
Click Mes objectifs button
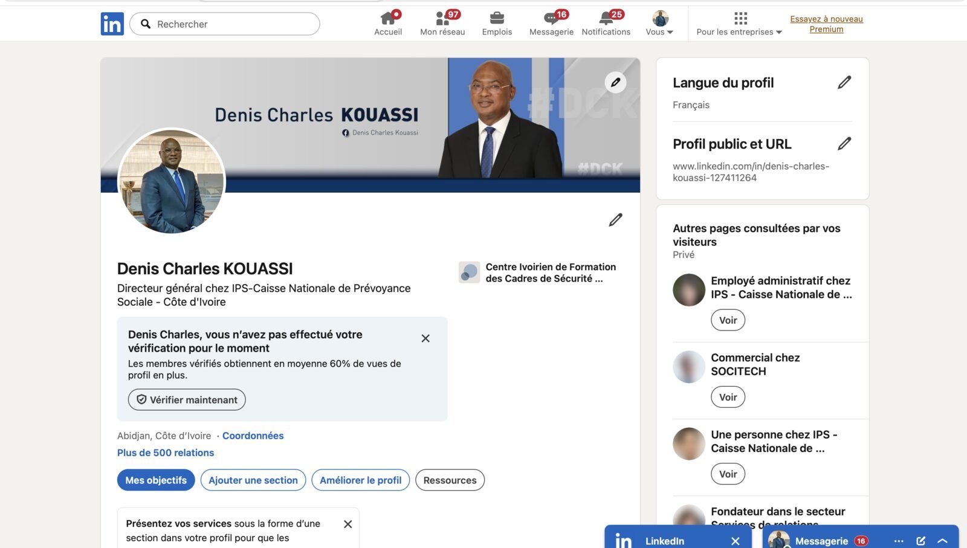[x=156, y=480]
